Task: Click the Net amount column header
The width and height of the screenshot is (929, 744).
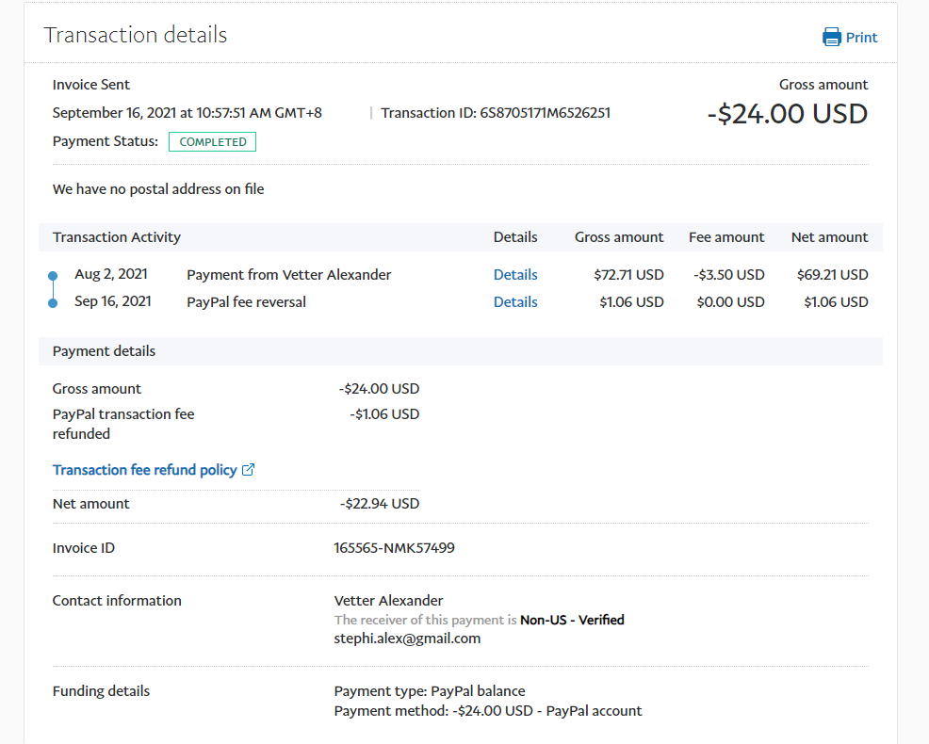Action: click(829, 237)
